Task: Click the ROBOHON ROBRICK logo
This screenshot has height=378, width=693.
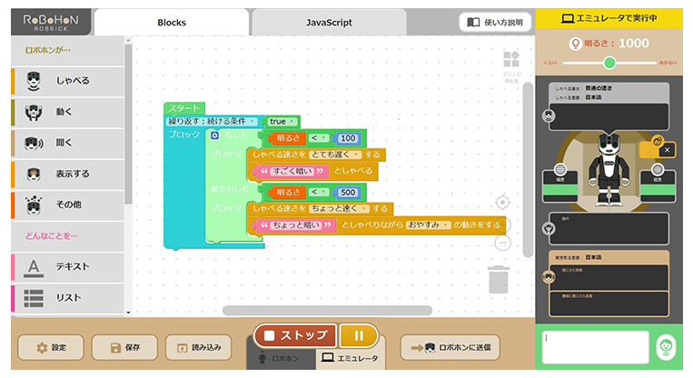Action: click(51, 22)
